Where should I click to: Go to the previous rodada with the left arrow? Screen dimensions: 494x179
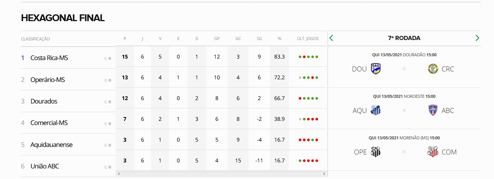click(331, 38)
